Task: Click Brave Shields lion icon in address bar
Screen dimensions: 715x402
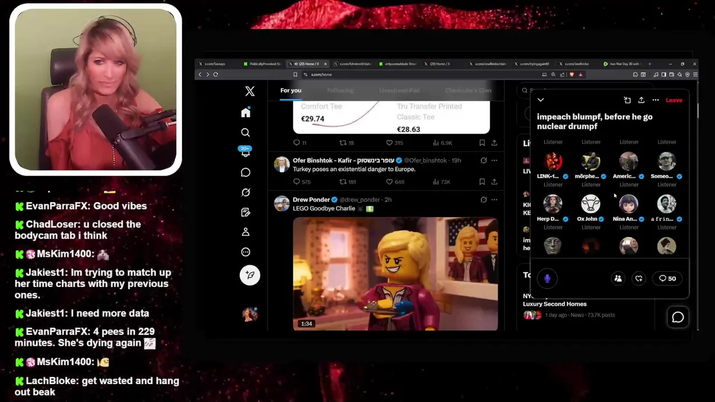Action: pos(571,74)
